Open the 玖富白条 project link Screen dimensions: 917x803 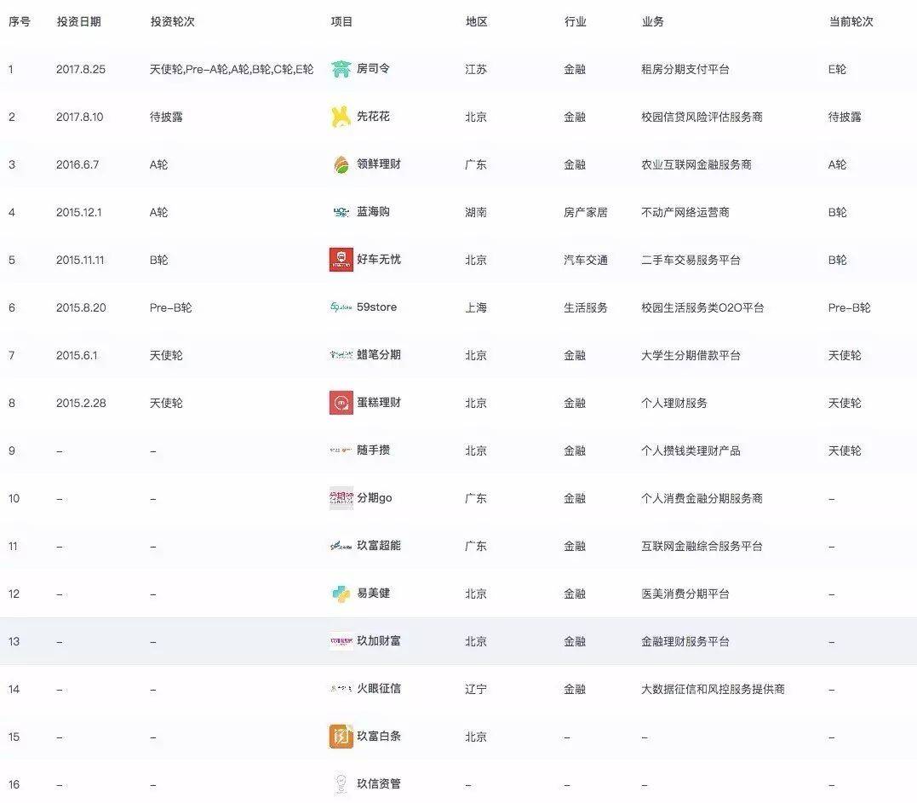(x=379, y=737)
